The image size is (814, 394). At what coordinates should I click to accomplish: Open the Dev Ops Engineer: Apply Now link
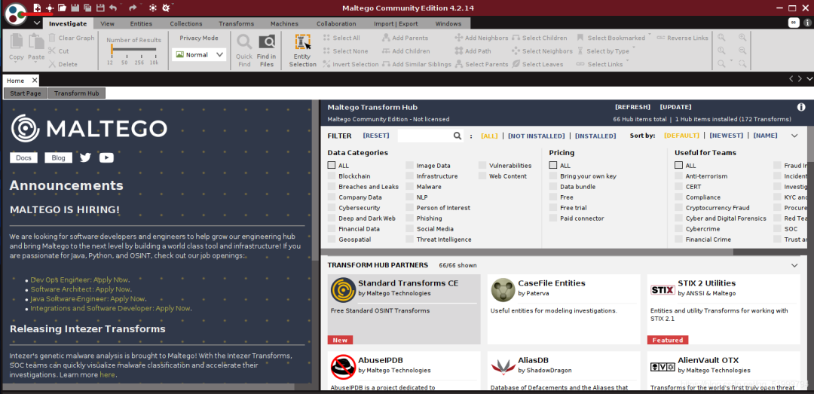(x=79, y=279)
